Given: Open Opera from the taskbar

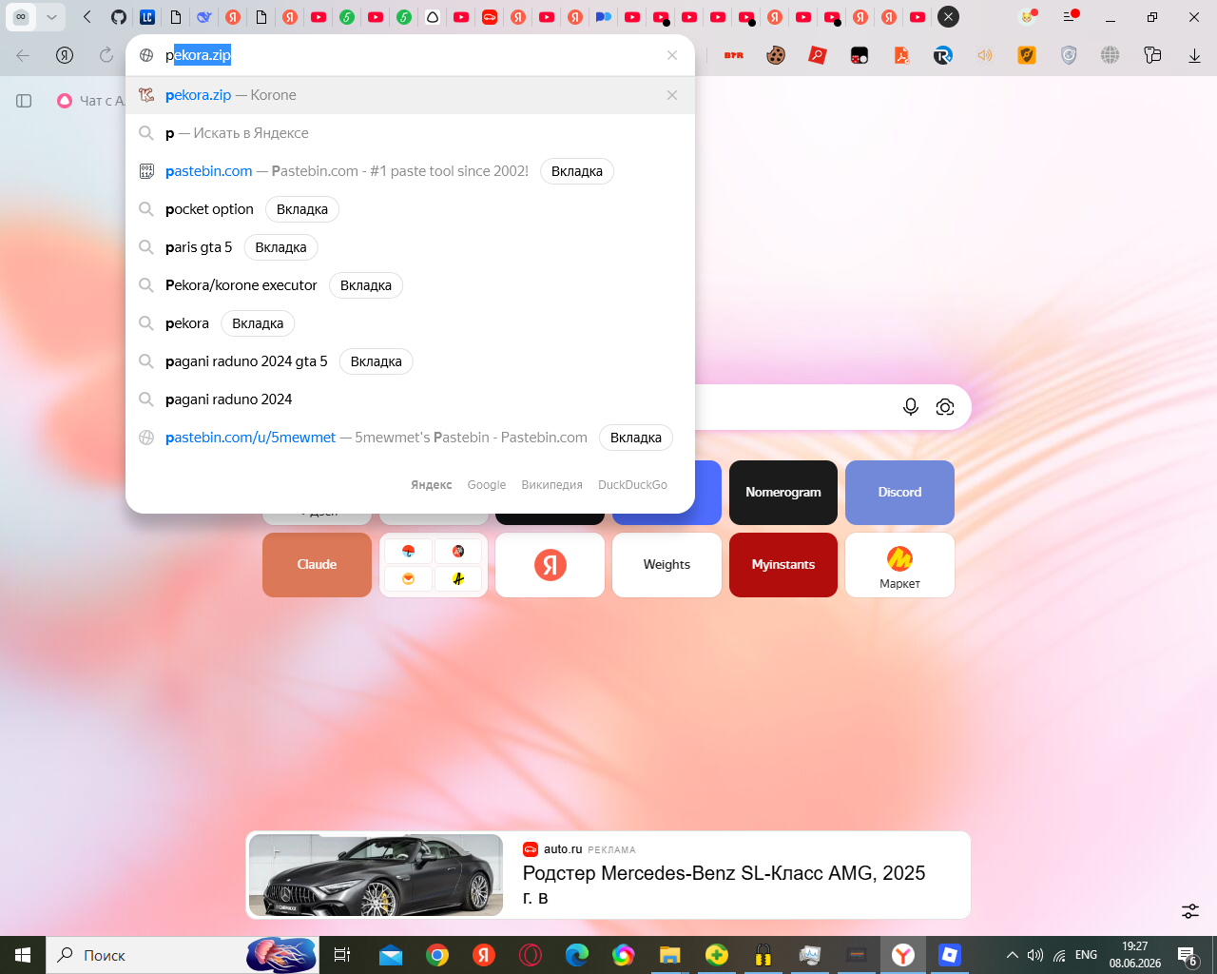Looking at the screenshot, I should 531,955.
